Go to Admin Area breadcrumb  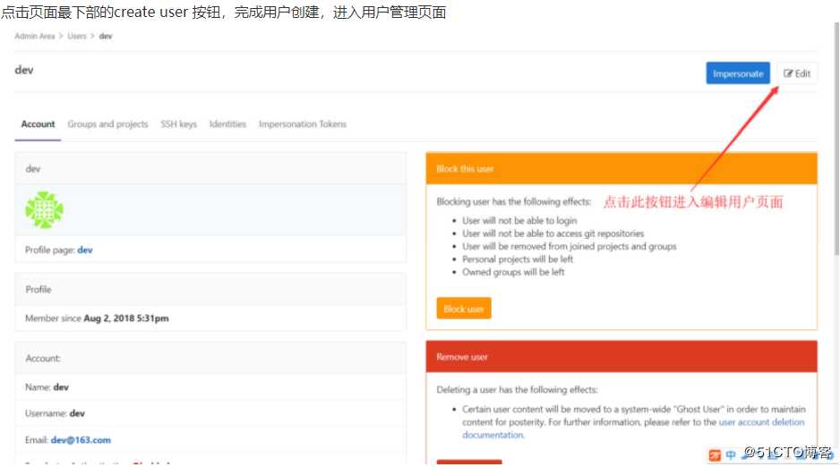pos(35,36)
